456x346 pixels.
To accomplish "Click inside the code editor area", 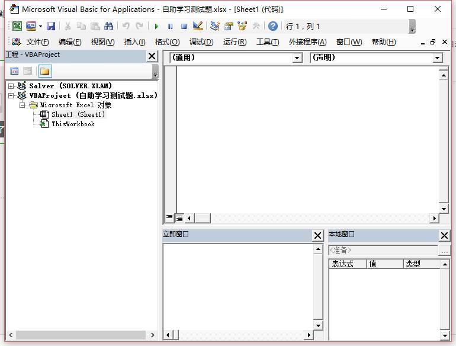I will tap(308, 136).
